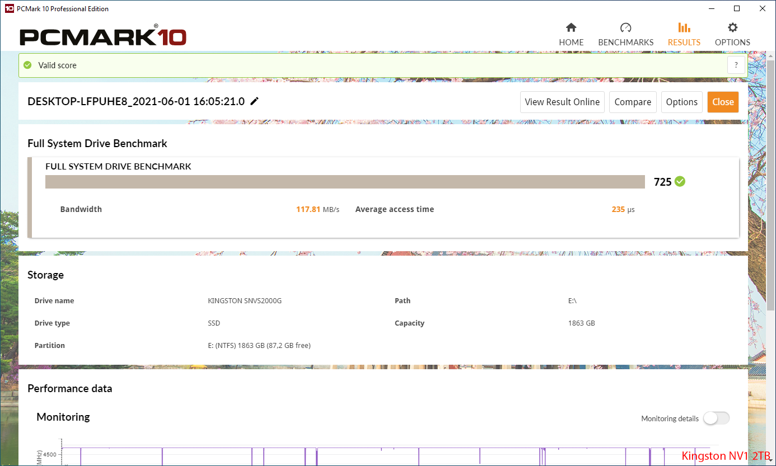Click the Options gear icon
The height and width of the screenshot is (466, 776).
click(x=732, y=28)
